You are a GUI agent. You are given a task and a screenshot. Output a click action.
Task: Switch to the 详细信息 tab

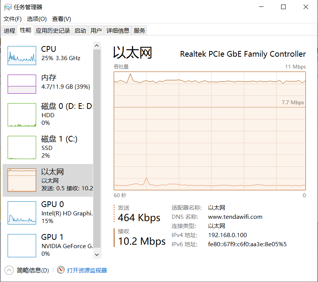[118, 31]
